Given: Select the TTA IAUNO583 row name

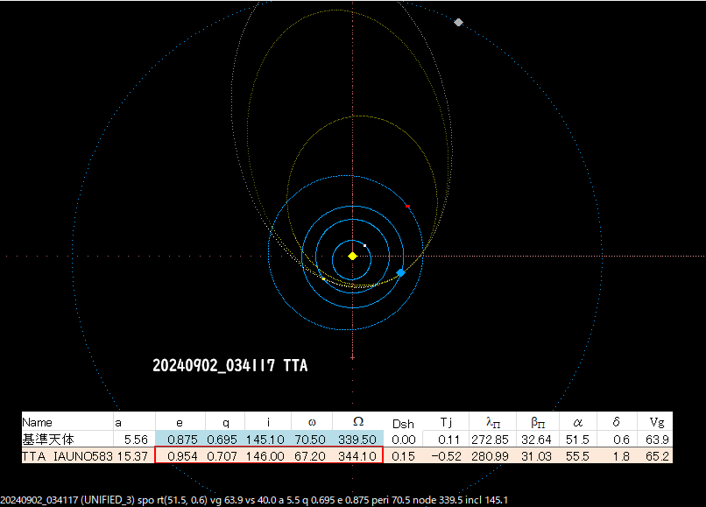Looking at the screenshot, I should pos(67,455).
